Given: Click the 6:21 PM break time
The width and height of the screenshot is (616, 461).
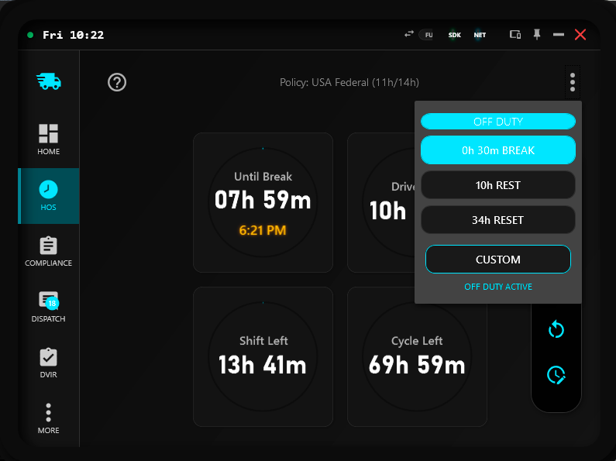Looking at the screenshot, I should coord(263,230).
